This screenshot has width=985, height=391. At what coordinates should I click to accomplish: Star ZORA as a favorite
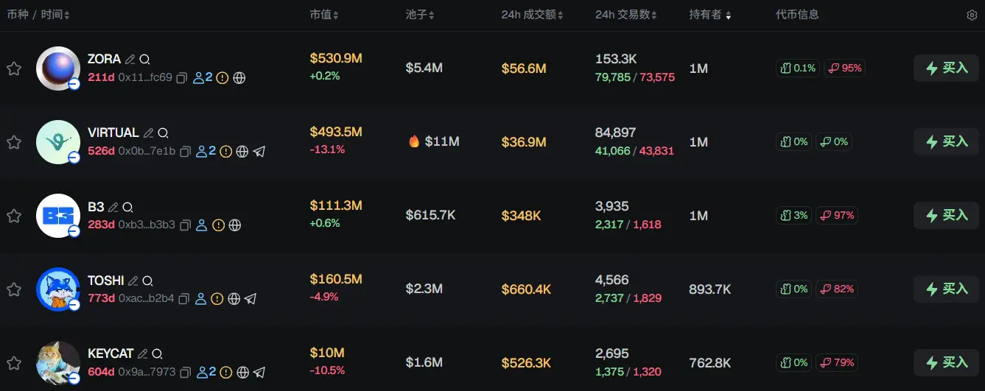(14, 68)
